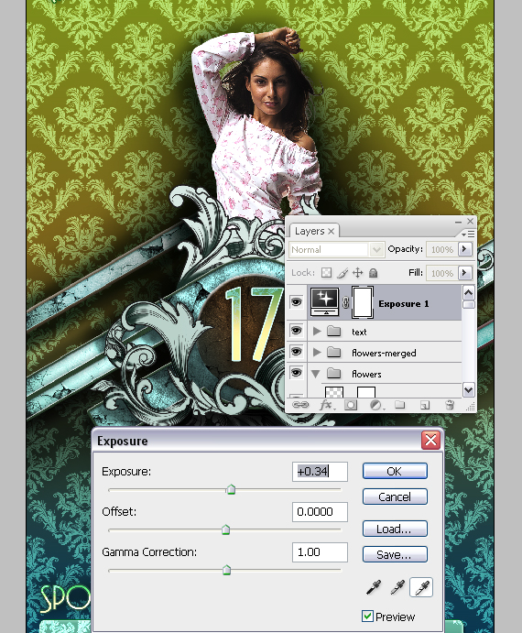The width and height of the screenshot is (522, 633).
Task: Click the Save... button
Action: [395, 555]
